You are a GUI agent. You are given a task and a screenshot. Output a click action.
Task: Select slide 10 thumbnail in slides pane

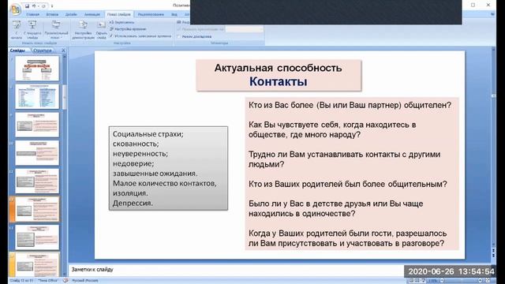coord(37,152)
